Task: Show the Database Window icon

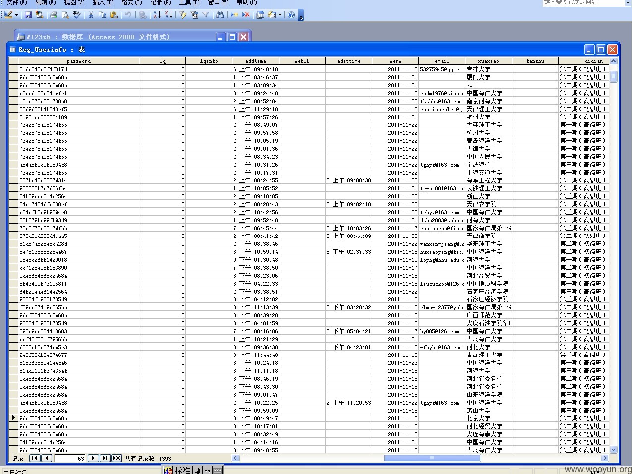Action: coord(260,15)
